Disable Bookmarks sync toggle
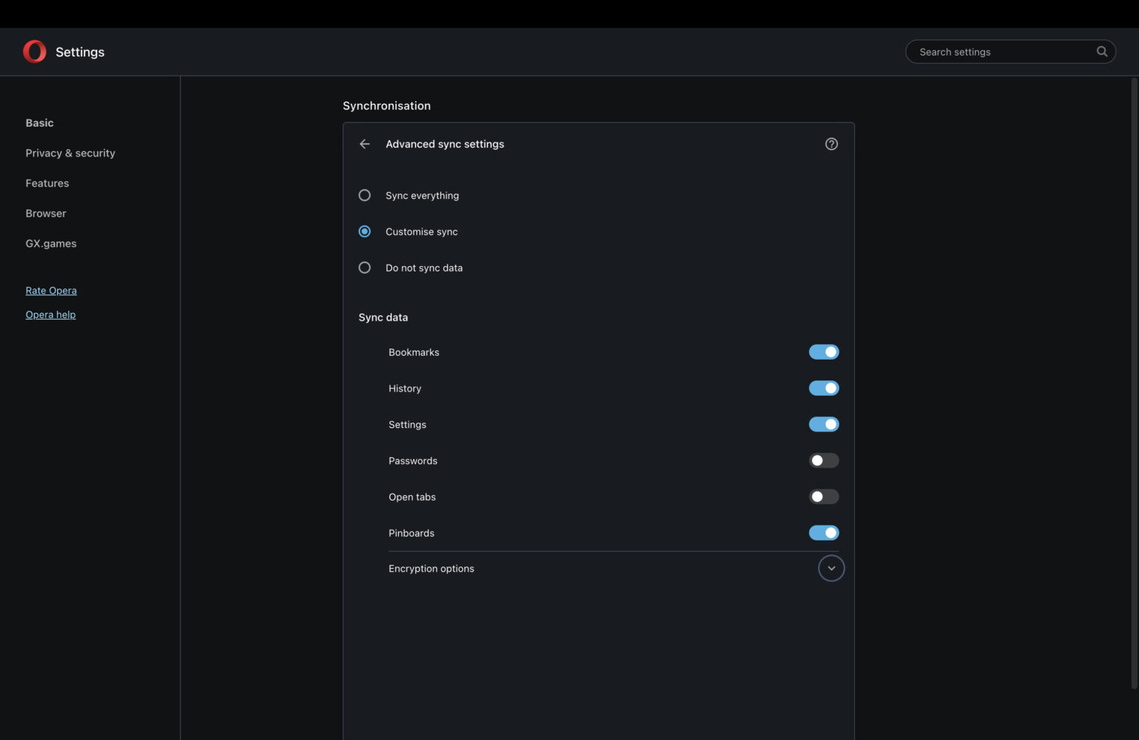This screenshot has height=740, width=1139. (x=823, y=352)
